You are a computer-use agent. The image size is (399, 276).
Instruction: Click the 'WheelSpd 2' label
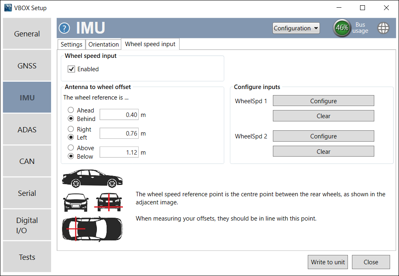[x=251, y=136]
